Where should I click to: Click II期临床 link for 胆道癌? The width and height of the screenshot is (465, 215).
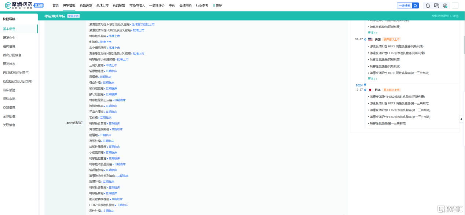tap(106, 135)
